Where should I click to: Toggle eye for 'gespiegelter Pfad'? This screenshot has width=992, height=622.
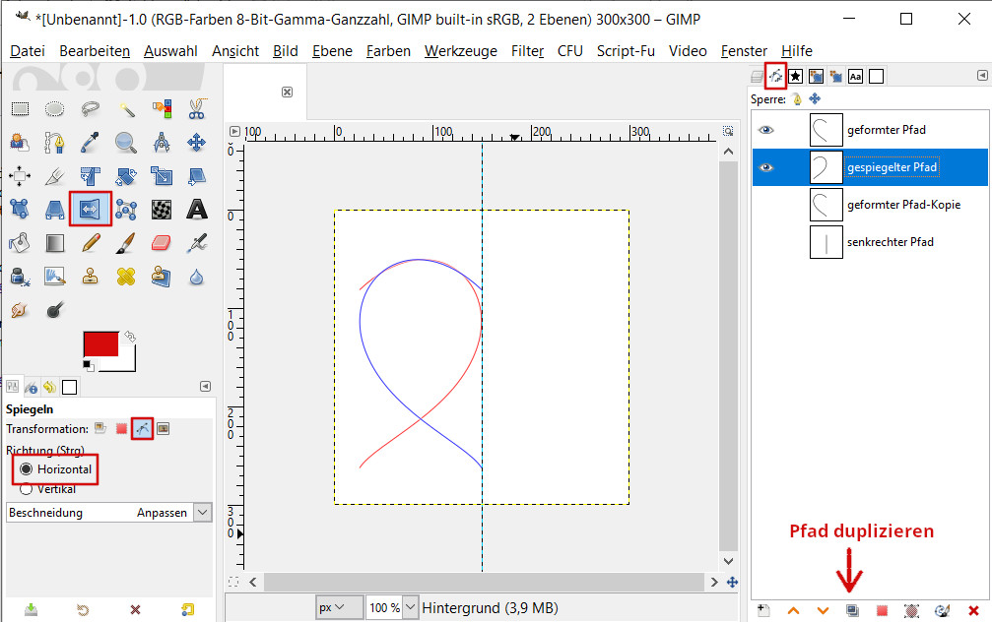(x=766, y=167)
